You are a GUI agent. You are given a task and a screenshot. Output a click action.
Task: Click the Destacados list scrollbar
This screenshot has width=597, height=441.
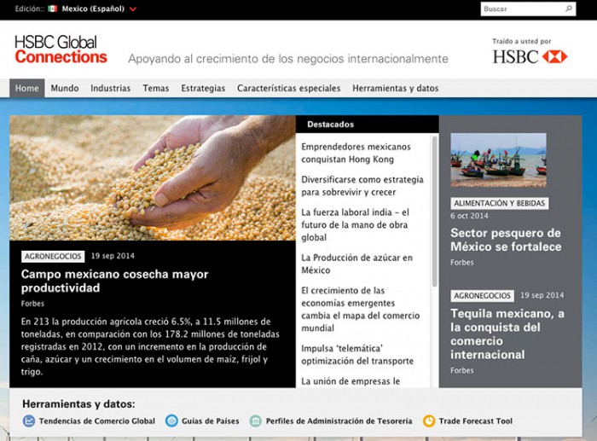pos(434,213)
